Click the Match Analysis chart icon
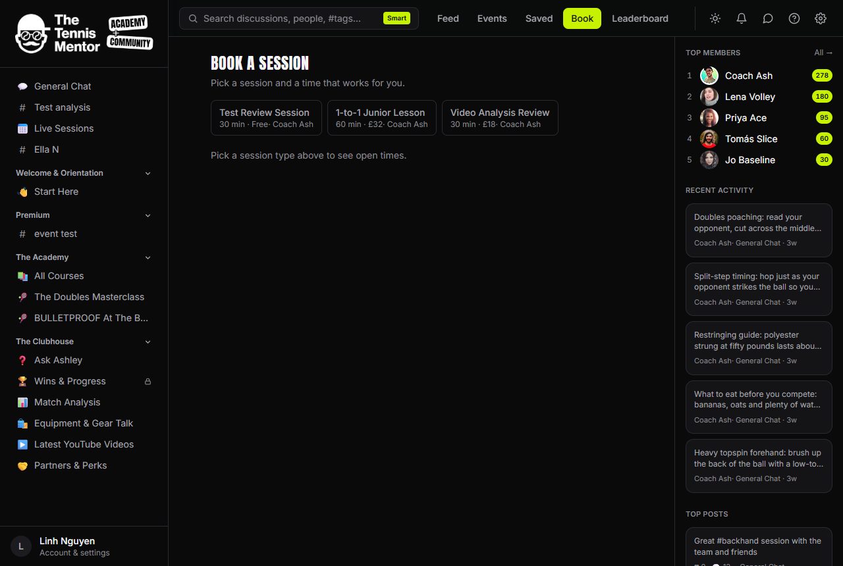 22,402
